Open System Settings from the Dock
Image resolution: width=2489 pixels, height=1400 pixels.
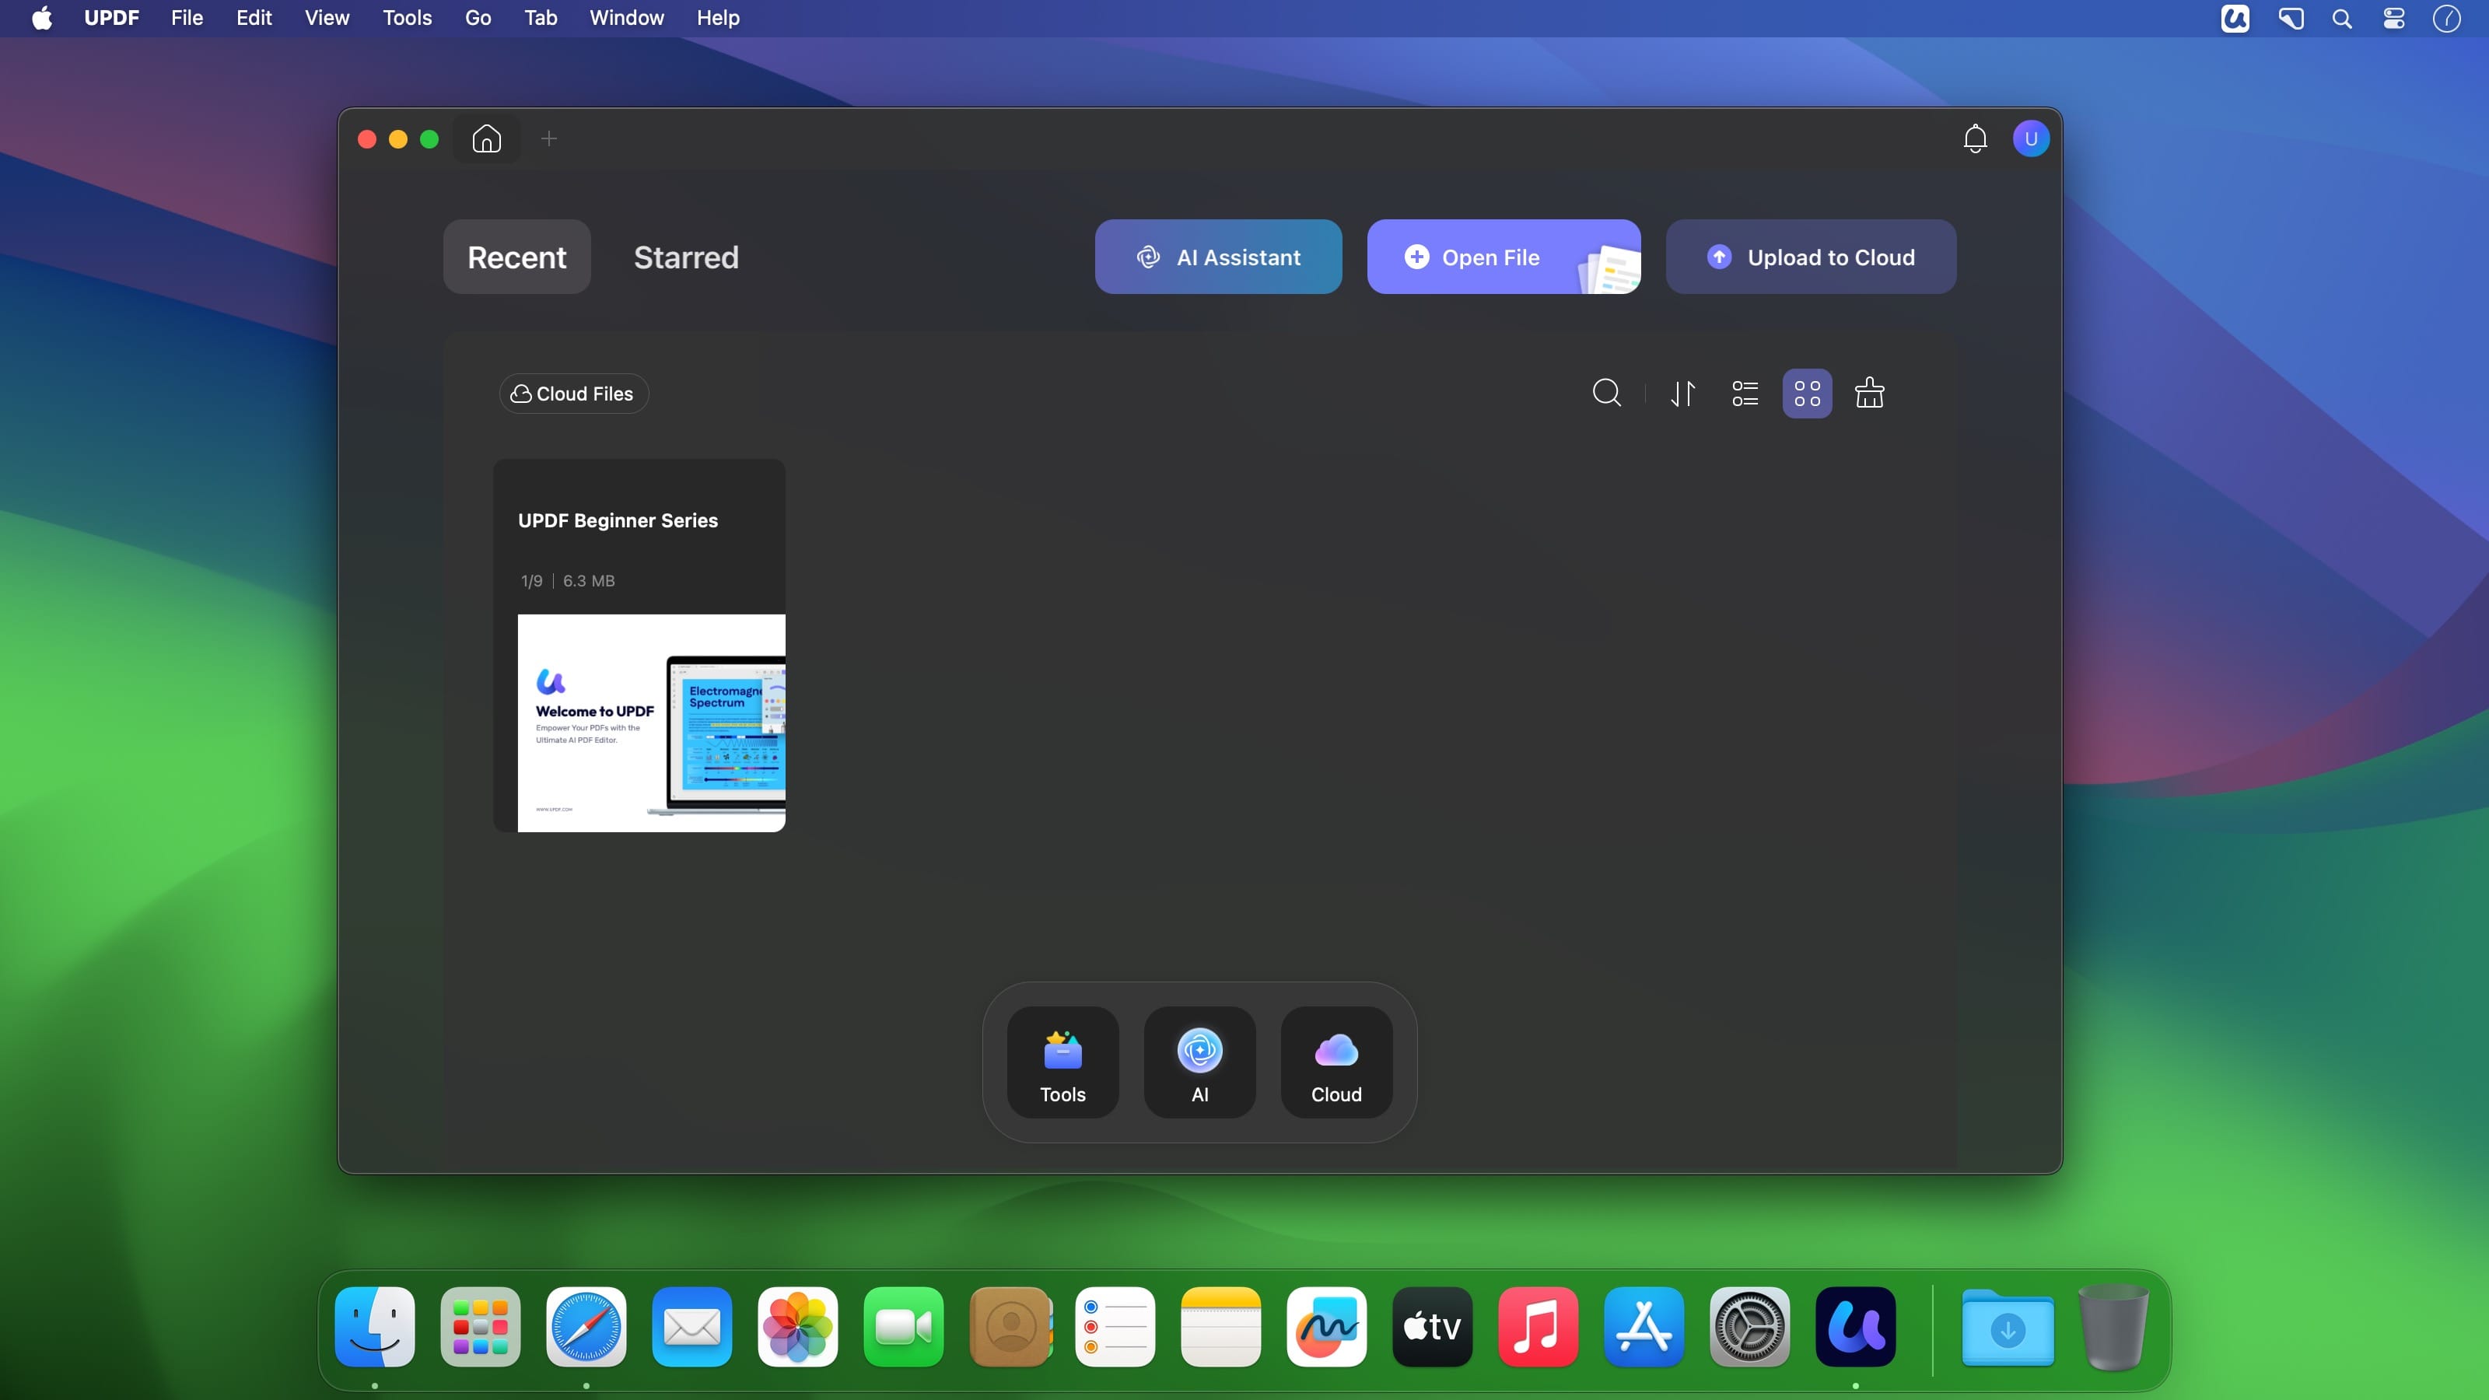click(x=1750, y=1327)
